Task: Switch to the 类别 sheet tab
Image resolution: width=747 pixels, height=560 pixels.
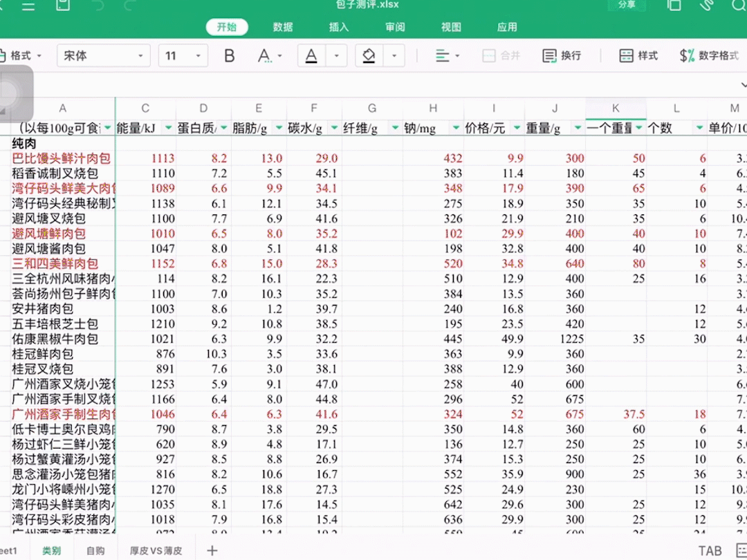Action: point(51,551)
